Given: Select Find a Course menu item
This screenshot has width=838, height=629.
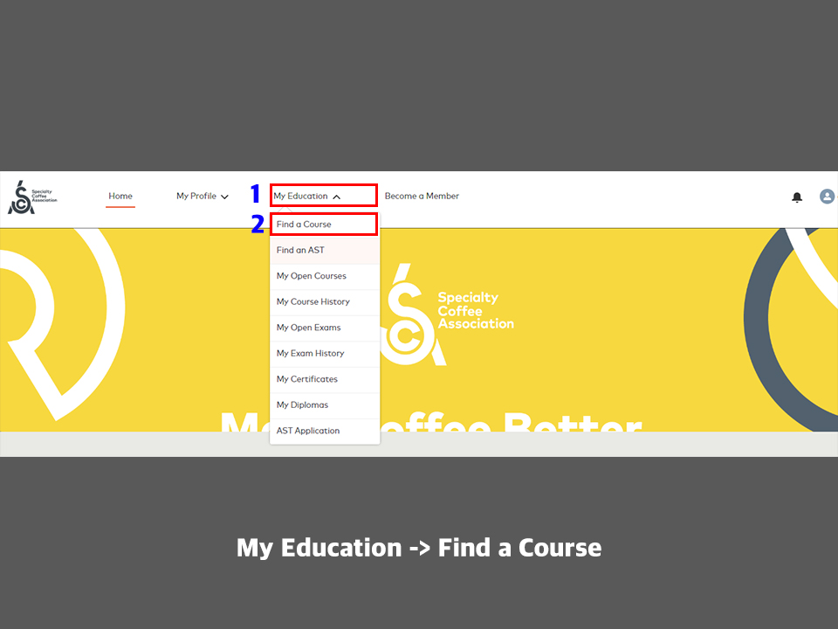Looking at the screenshot, I should click(325, 225).
